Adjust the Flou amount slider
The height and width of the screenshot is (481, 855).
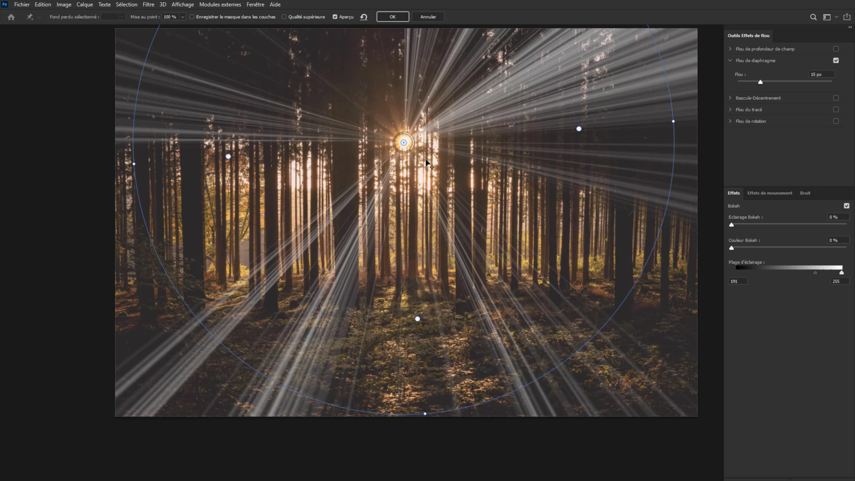point(760,82)
